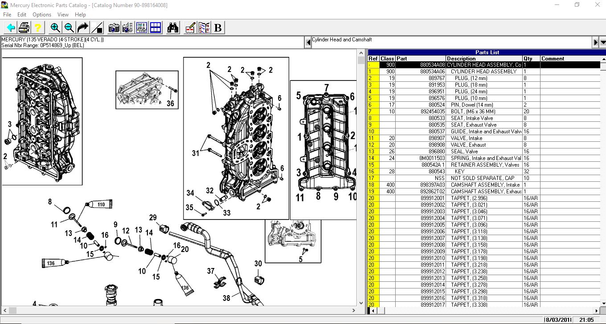The height and width of the screenshot is (324, 606).
Task: Select the TAPPET row with part 899912010
Action: pos(484,258)
